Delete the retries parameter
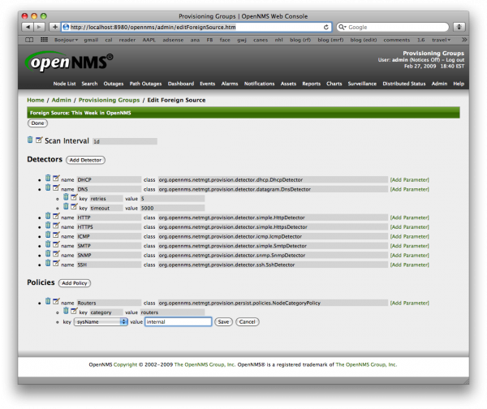487x409 pixels. tap(66, 197)
